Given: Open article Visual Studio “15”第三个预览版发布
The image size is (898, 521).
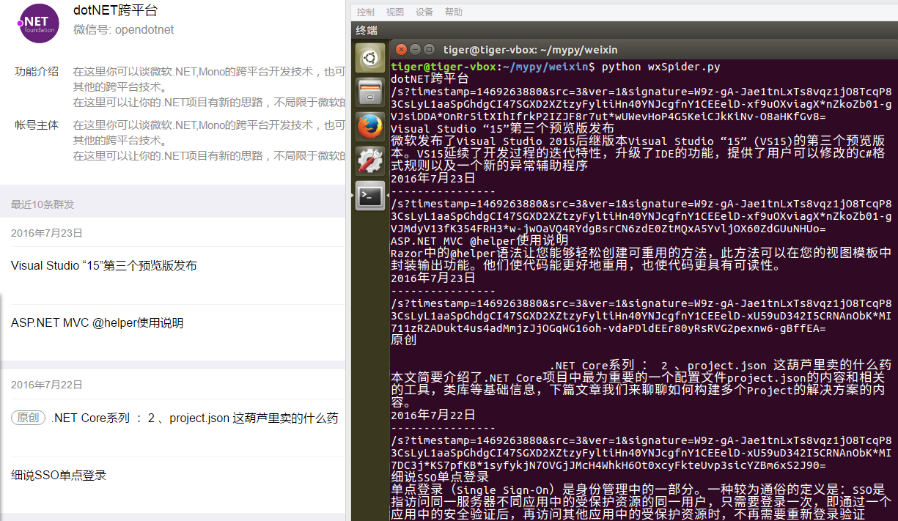Looking at the screenshot, I should click(x=104, y=265).
